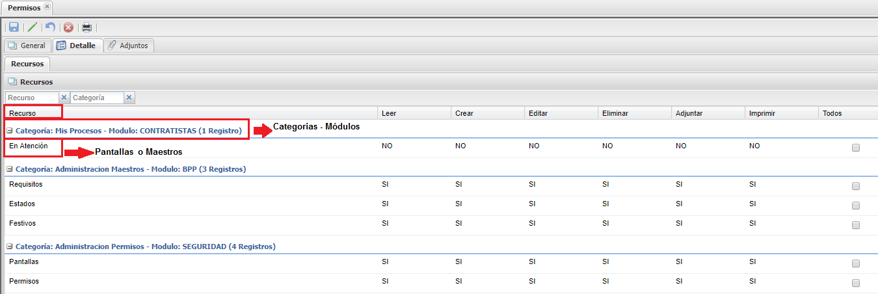Collapse the Mis Procesos CONTRATISTAS group
Screen dimensions: 878x294
click(x=10, y=131)
